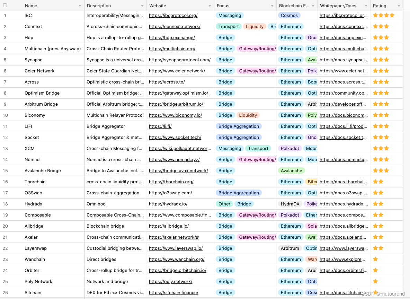The width and height of the screenshot is (410, 299).
Task: Select the name cell 'Axelar'
Action: 31,237
